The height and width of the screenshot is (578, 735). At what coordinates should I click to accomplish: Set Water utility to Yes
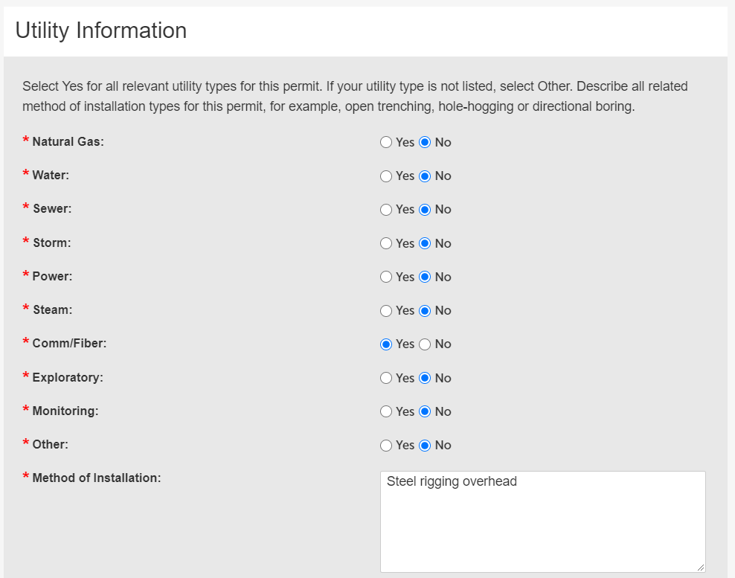(x=386, y=176)
